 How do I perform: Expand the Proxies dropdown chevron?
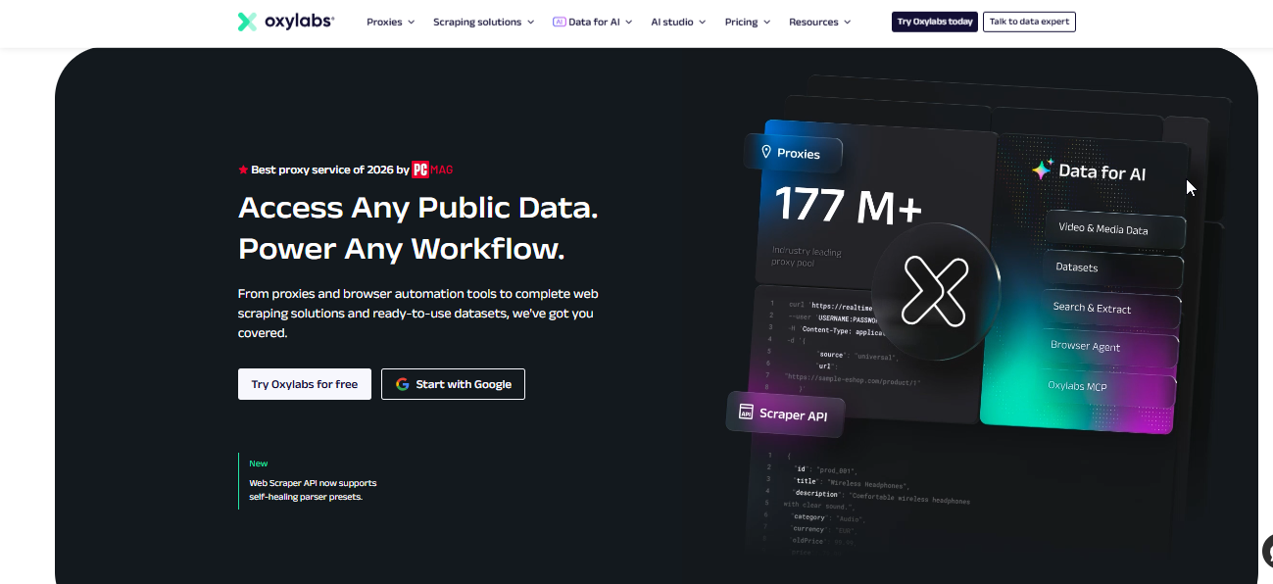coord(411,22)
